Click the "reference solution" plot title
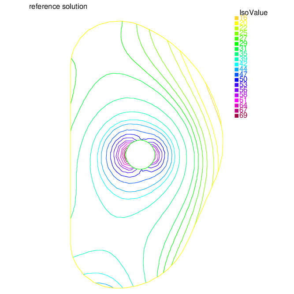 pos(58,6)
